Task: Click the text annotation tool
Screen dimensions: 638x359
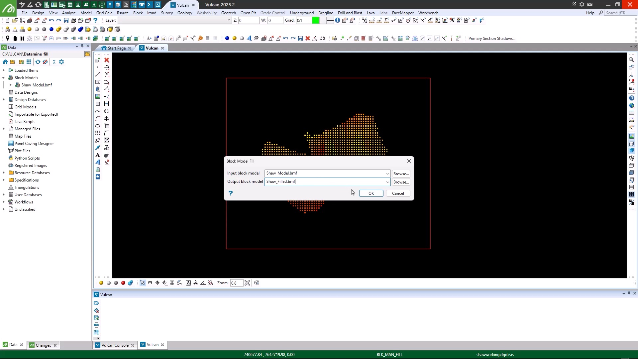Action: pyautogui.click(x=98, y=155)
